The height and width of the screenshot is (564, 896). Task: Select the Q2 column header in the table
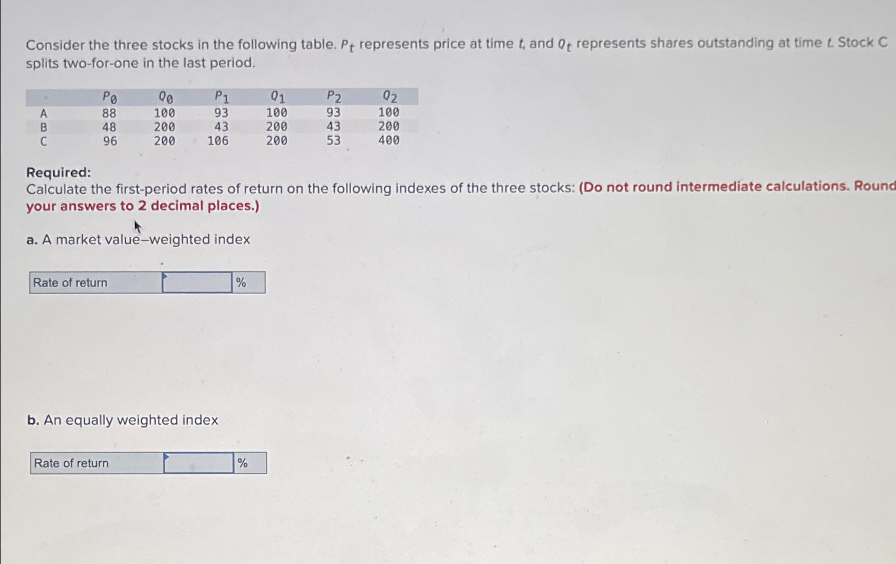click(x=388, y=97)
